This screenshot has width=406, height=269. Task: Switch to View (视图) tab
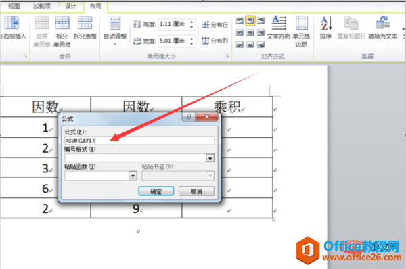14,6
